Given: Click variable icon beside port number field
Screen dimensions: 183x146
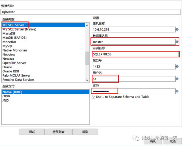Looking at the screenshot, I should coord(177,66).
